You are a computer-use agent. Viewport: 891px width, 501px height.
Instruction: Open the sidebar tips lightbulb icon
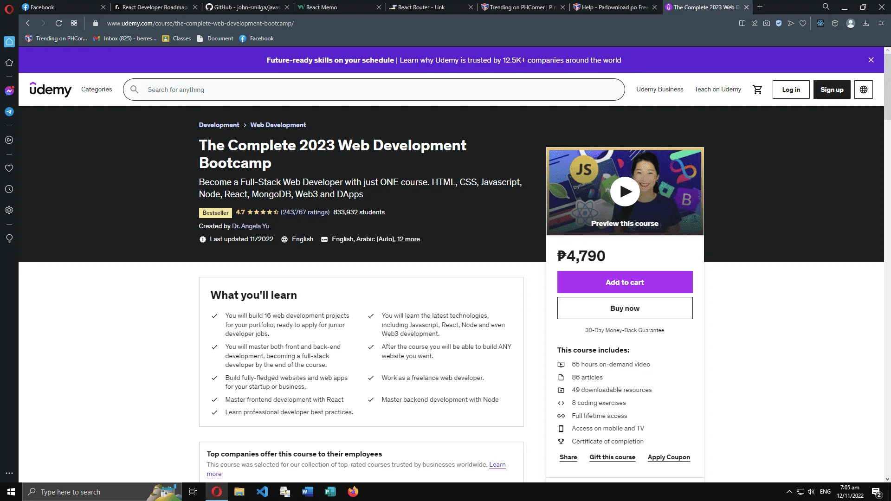point(9,238)
